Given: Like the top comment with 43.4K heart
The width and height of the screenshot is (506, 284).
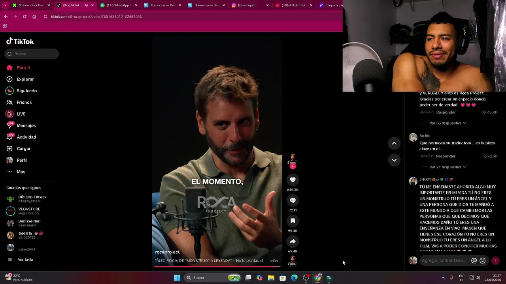Looking at the screenshot, I should [484, 112].
